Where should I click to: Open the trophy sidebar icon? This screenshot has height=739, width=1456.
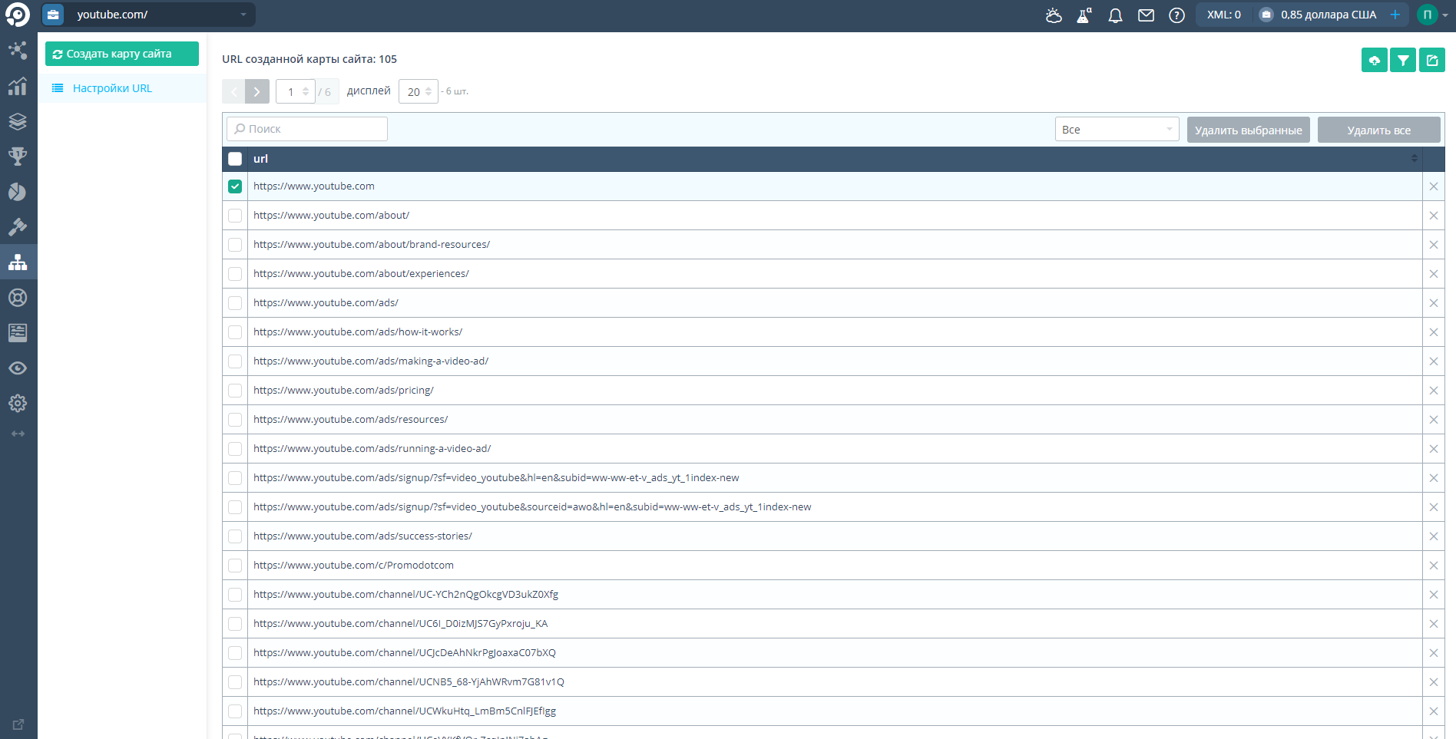18,157
